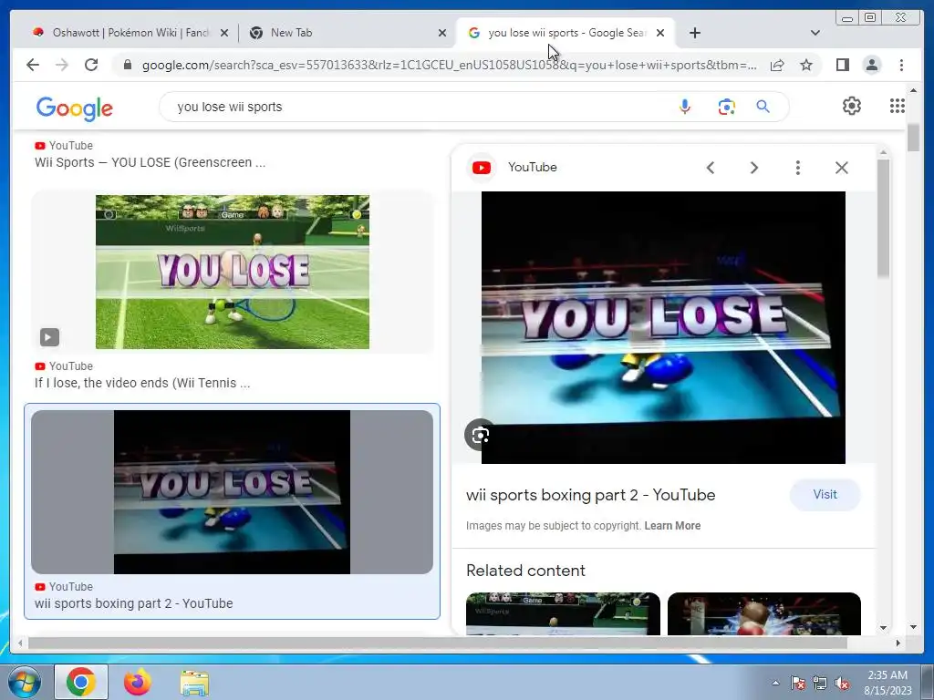The width and height of the screenshot is (934, 700).
Task: Open preview panel more options menu
Action: click(x=797, y=168)
